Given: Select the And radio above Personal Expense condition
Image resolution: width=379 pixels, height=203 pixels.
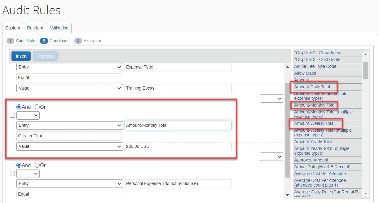Looking at the screenshot, I should (19, 165).
